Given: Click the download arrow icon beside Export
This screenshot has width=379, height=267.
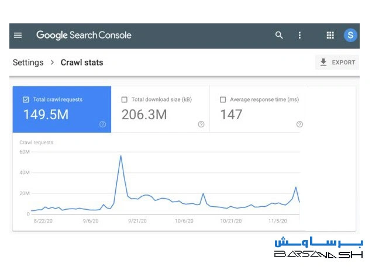Looking at the screenshot, I should [323, 63].
